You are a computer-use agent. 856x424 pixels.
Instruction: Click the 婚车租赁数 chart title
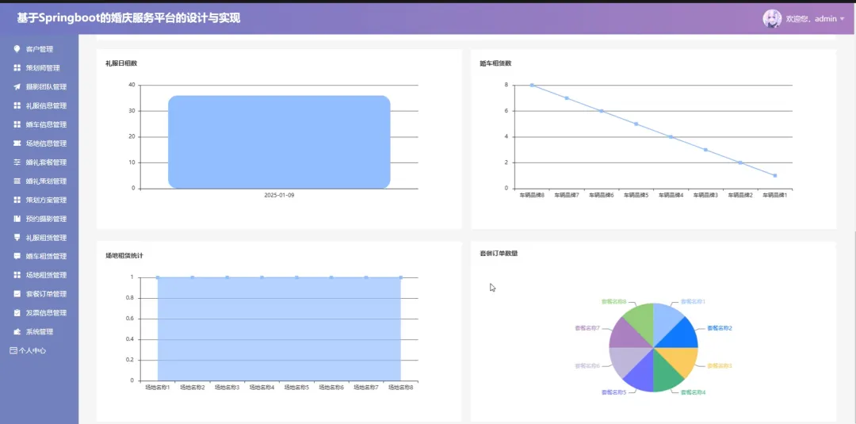[x=495, y=63]
